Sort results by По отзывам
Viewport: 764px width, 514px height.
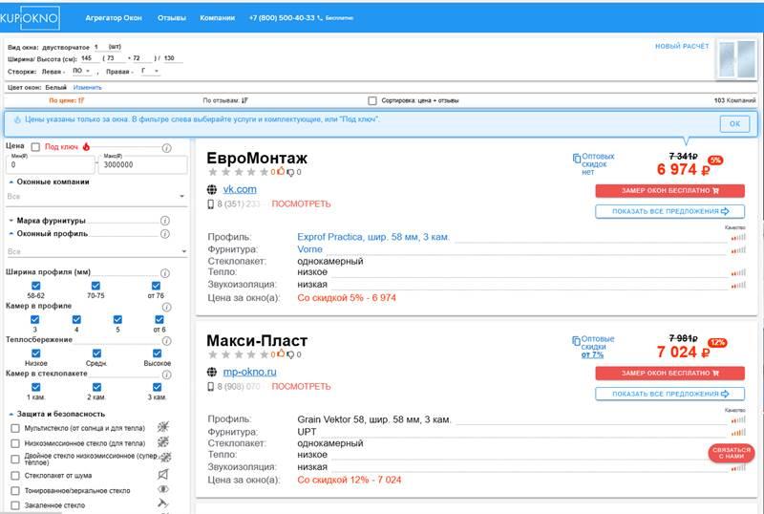[225, 100]
